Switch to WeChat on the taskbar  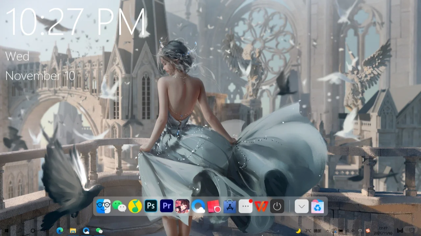[x=99, y=231]
